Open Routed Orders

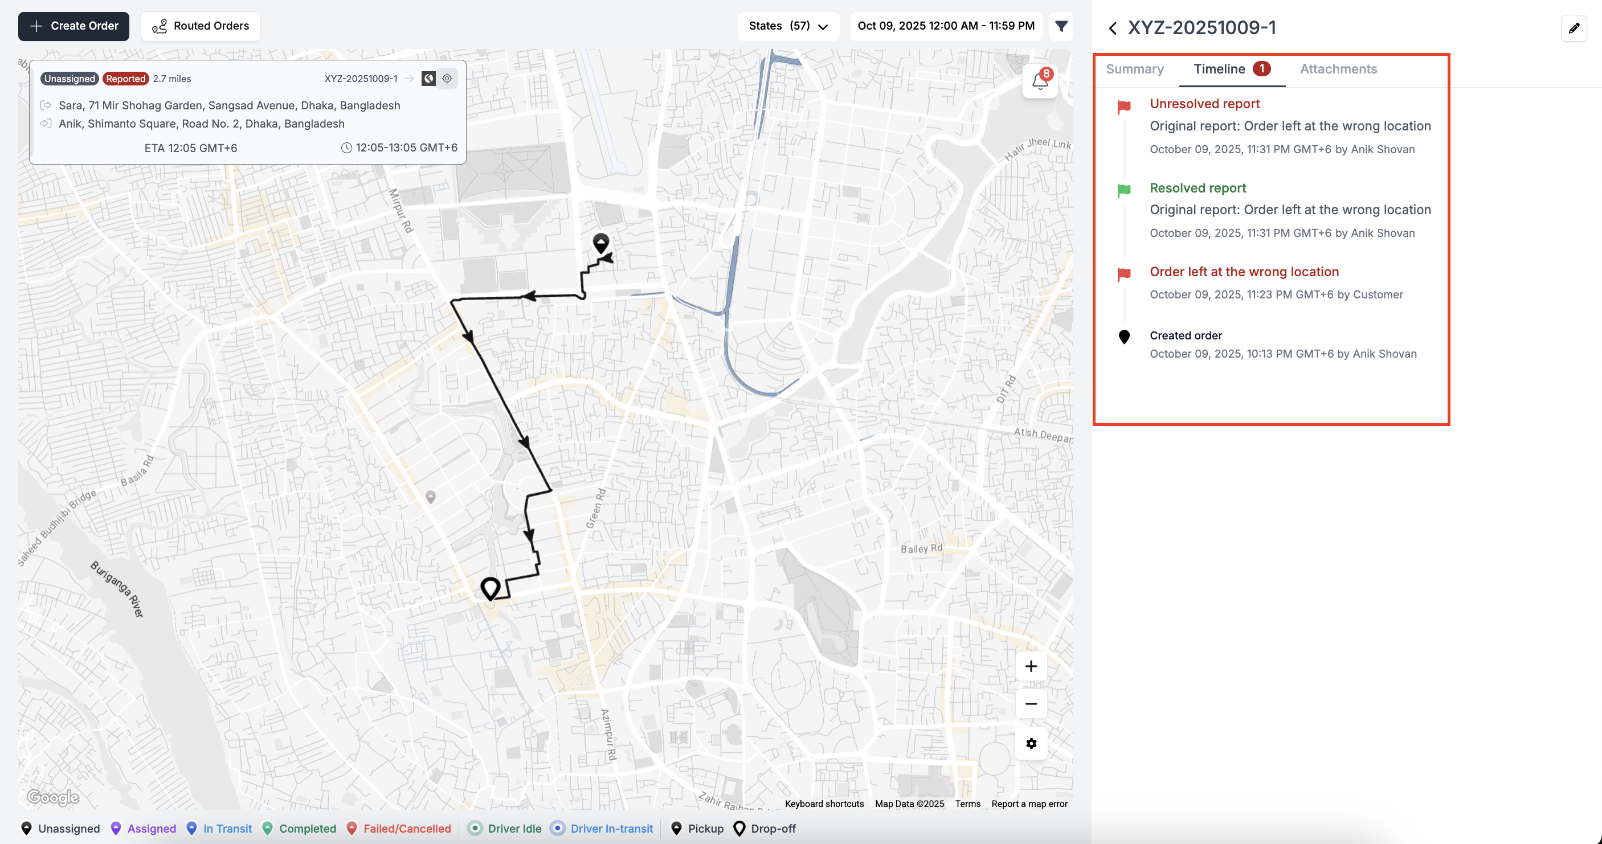(x=201, y=26)
